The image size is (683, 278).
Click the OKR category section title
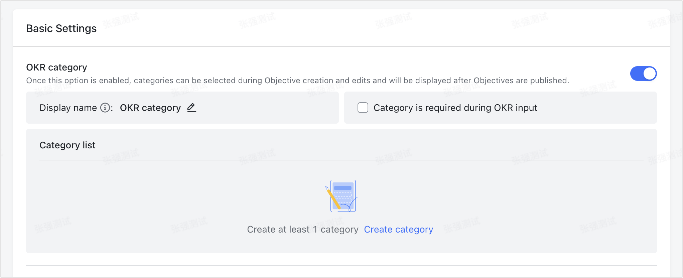[56, 67]
